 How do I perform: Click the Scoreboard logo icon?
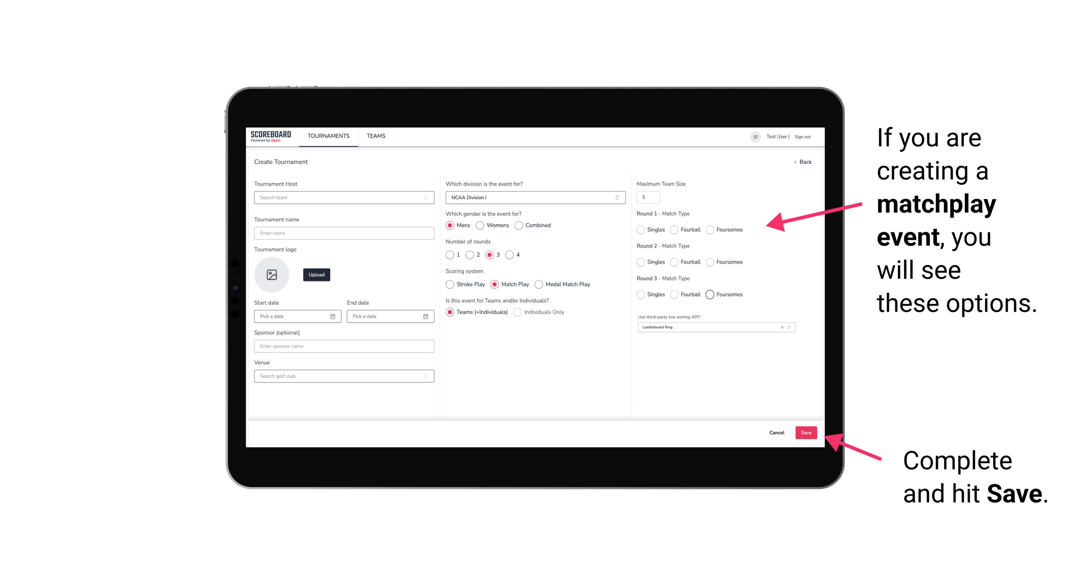272,137
